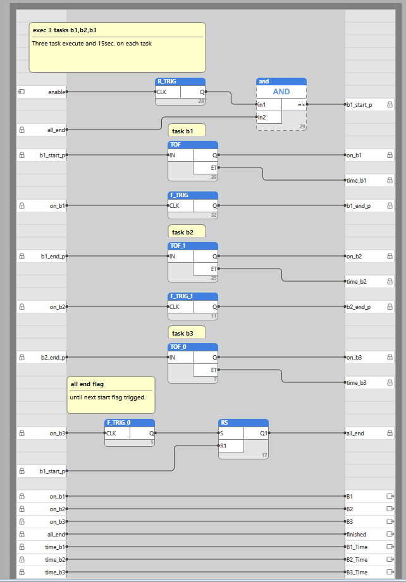The width and height of the screenshot is (406, 582).
Task: Click the lock icon on the right-side time_b2 tag
Action: click(x=390, y=282)
